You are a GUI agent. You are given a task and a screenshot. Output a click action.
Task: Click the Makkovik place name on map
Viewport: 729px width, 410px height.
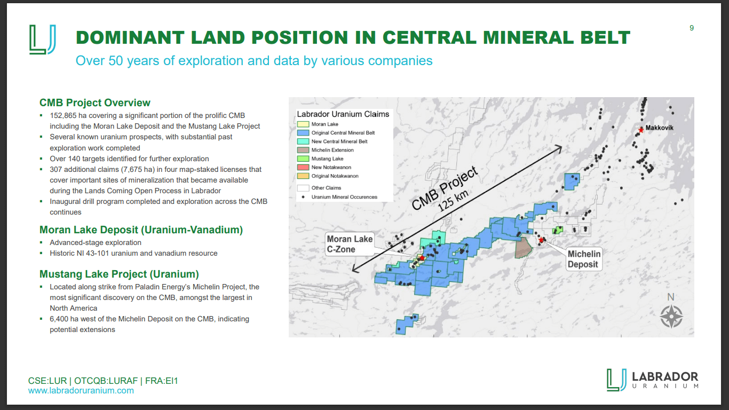659,128
